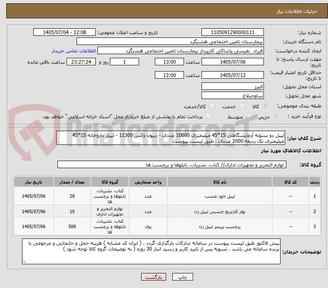Click the description textarea resize handle
Image resolution: width=328 pixels, height=288 pixels.
(59, 142)
